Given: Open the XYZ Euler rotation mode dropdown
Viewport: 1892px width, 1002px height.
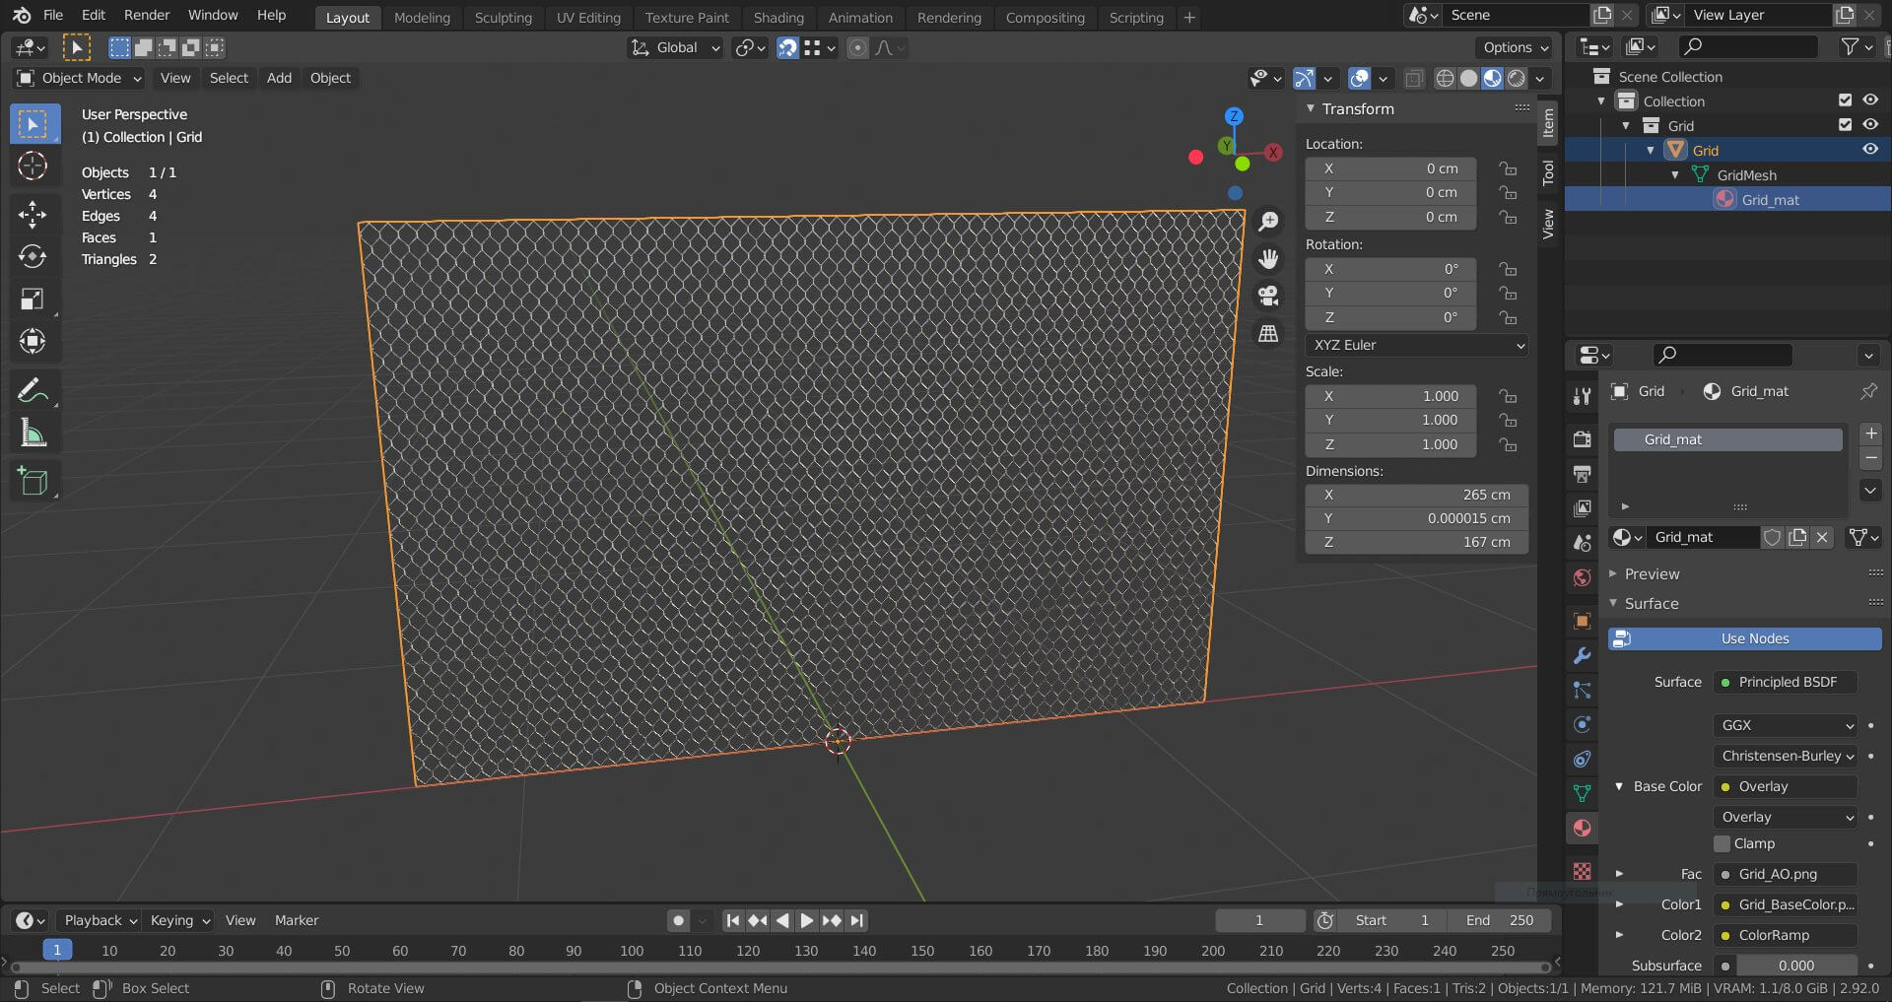Looking at the screenshot, I should 1417,345.
